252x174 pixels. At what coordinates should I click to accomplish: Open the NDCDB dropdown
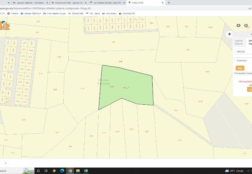243,51
